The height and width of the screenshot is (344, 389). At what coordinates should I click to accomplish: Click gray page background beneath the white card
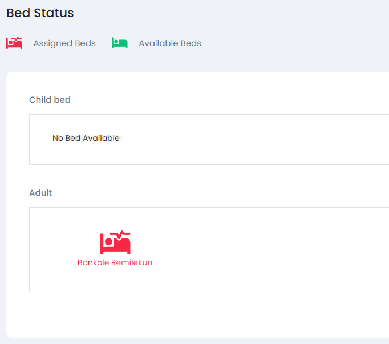pyautogui.click(x=194, y=341)
